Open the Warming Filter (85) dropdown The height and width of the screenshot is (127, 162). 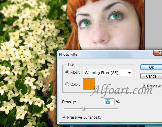[x=107, y=73]
